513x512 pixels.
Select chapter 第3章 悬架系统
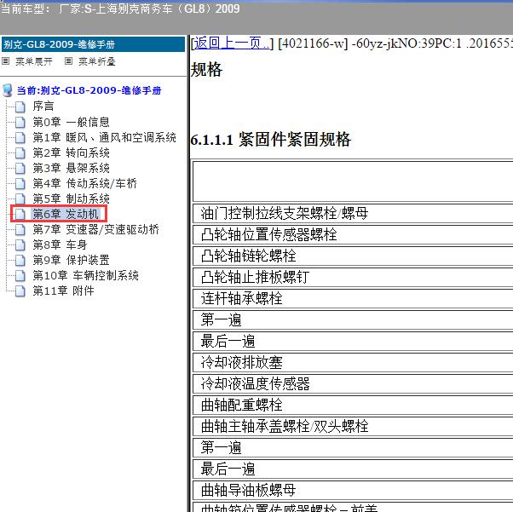(71, 168)
